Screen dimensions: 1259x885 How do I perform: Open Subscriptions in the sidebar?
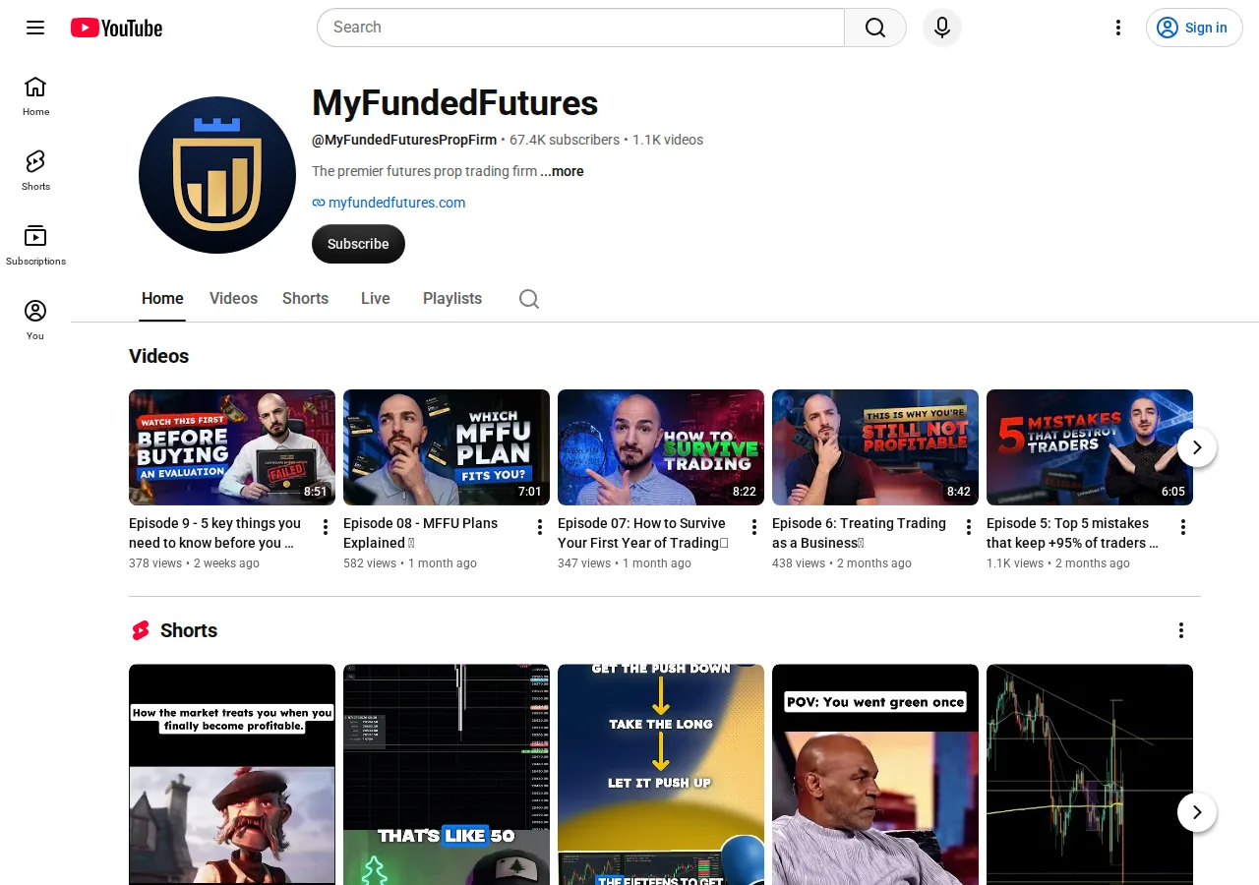[35, 246]
